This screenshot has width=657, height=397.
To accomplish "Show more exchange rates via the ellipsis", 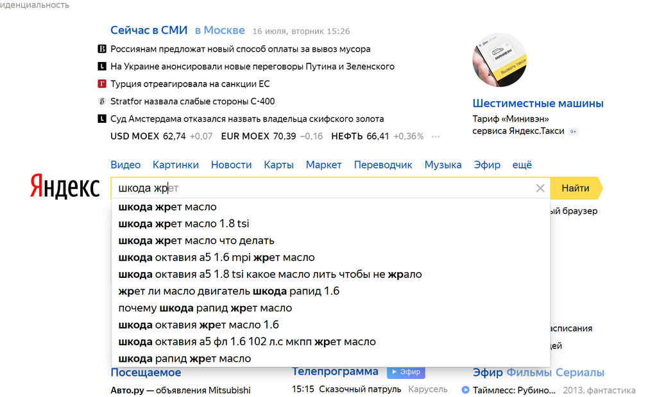I will [x=436, y=136].
